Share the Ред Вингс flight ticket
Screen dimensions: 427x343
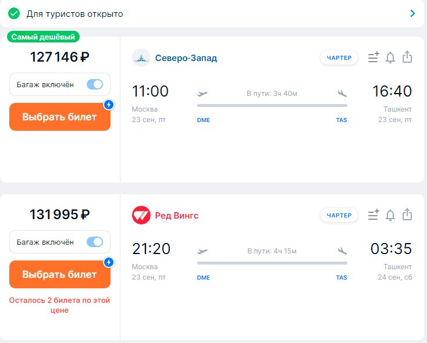point(407,215)
